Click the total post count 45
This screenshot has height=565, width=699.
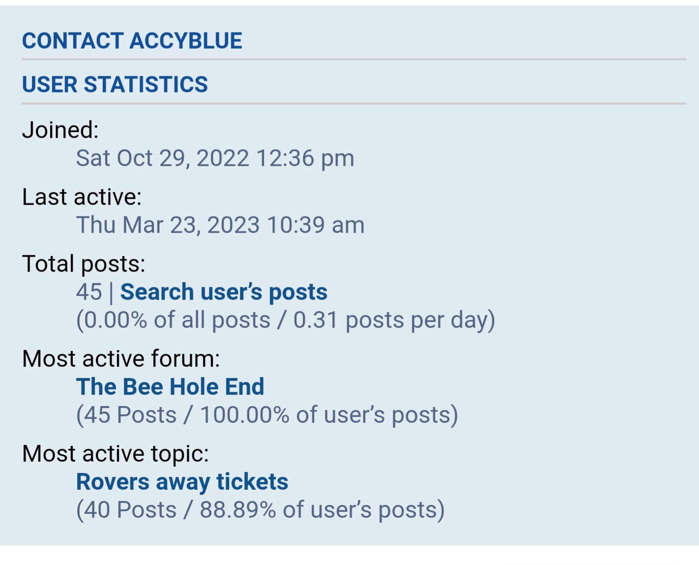89,292
